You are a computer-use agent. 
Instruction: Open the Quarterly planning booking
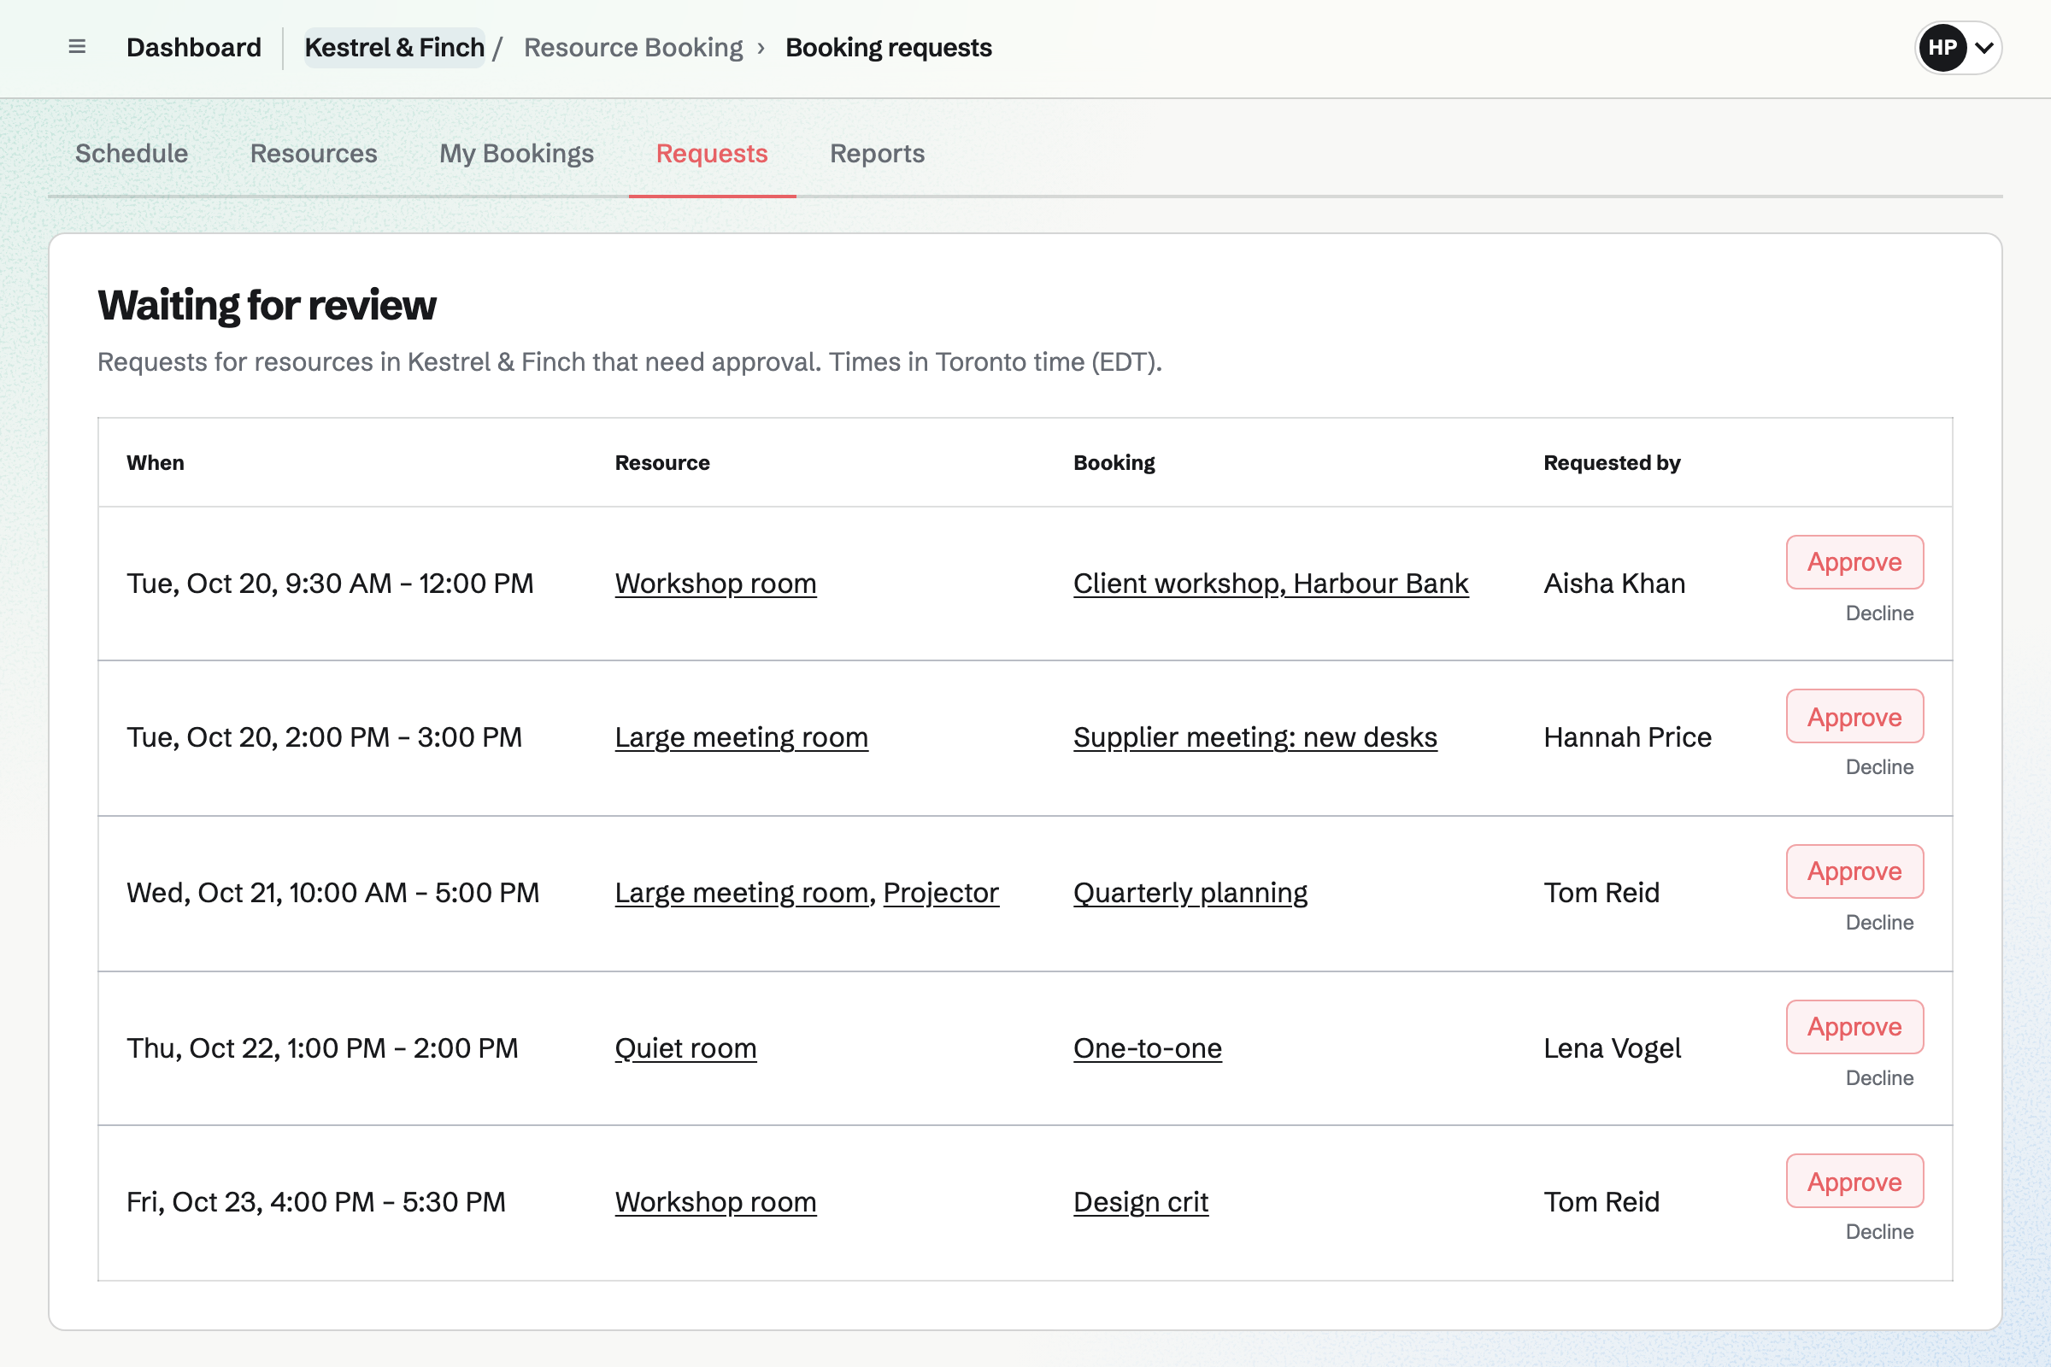click(1190, 893)
